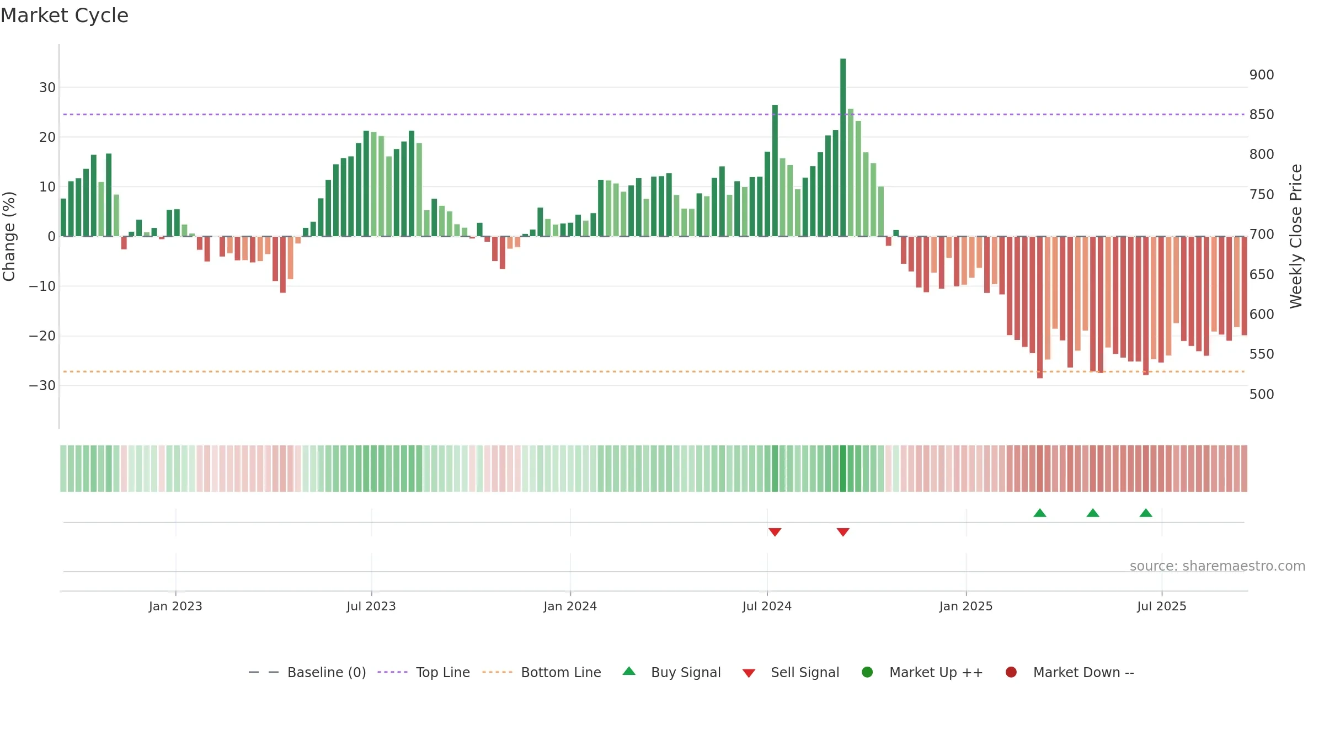The width and height of the screenshot is (1324, 745).
Task: Click the Weekly Close Price axis title
Action: tap(1296, 236)
